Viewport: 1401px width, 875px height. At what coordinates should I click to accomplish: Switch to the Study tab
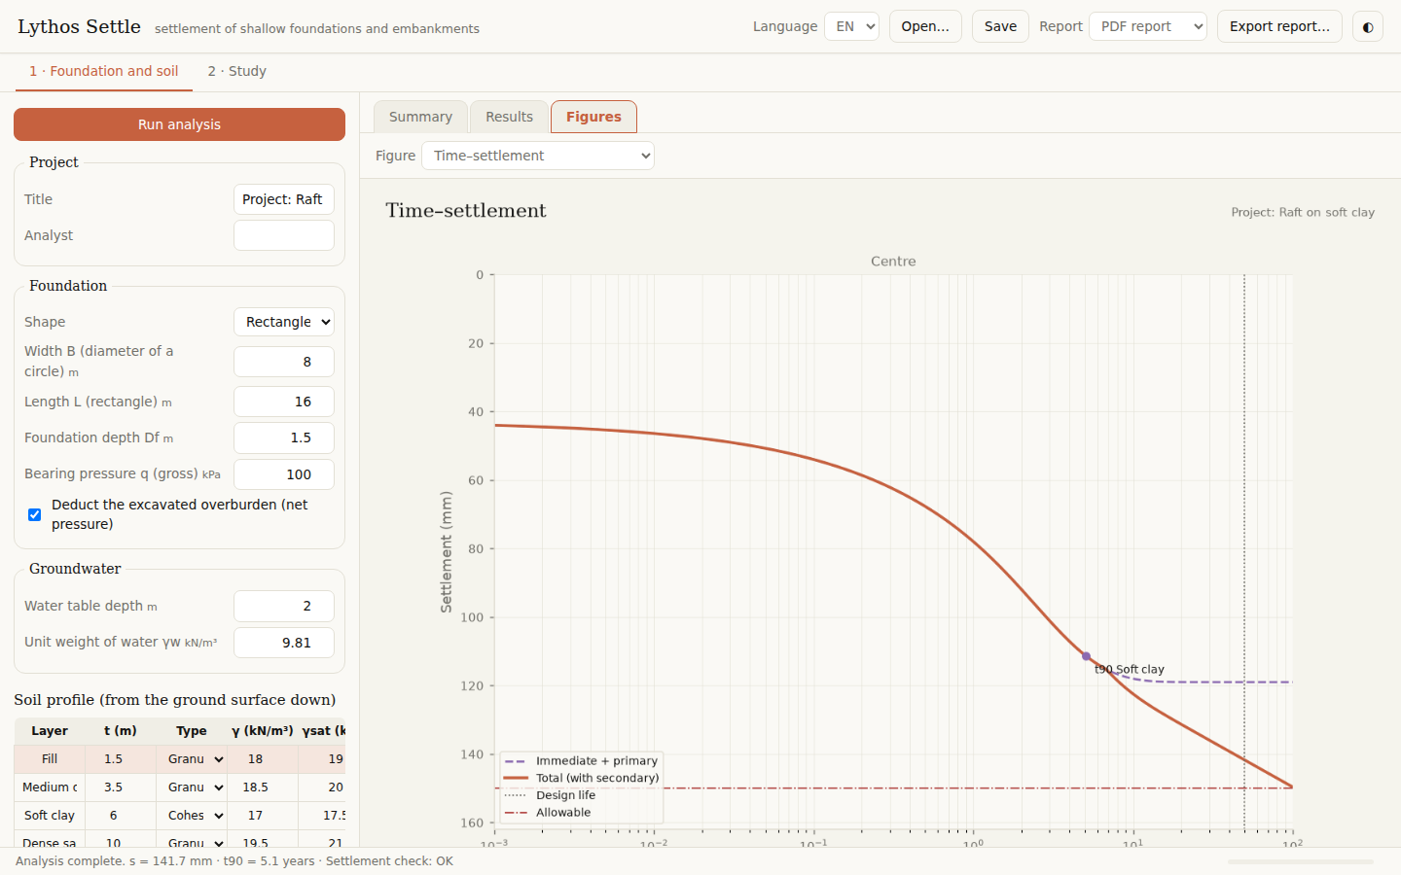coord(236,71)
